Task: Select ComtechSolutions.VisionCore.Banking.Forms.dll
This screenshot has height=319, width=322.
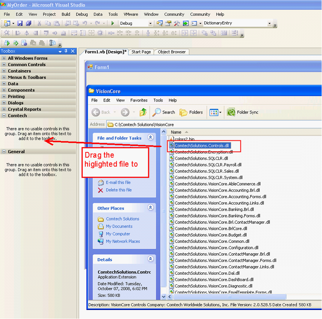Action: [217, 216]
